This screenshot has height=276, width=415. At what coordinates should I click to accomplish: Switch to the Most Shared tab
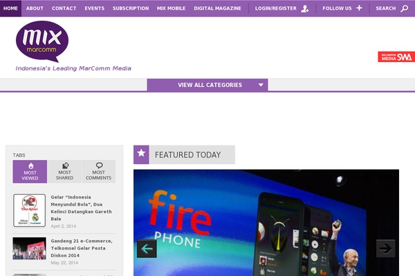coord(64,171)
